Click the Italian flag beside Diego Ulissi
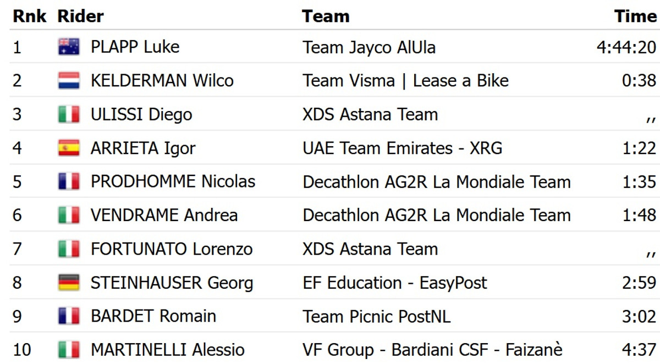660x364 pixels. point(69,114)
